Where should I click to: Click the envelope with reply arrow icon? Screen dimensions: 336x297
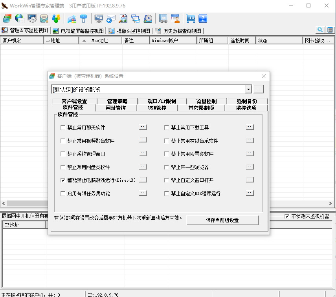pos(111,18)
